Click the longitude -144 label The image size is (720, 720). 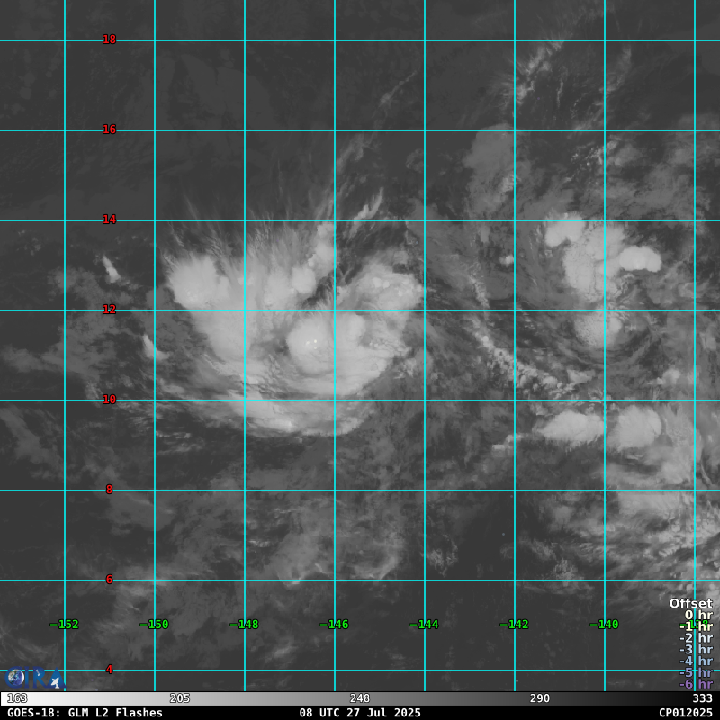pos(424,625)
